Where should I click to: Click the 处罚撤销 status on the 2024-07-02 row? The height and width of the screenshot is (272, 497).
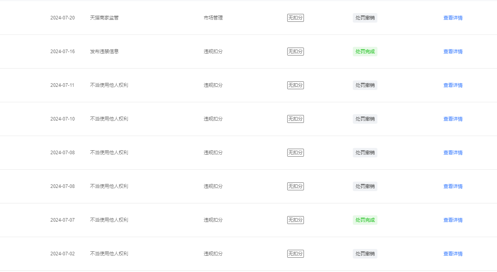(x=365, y=254)
